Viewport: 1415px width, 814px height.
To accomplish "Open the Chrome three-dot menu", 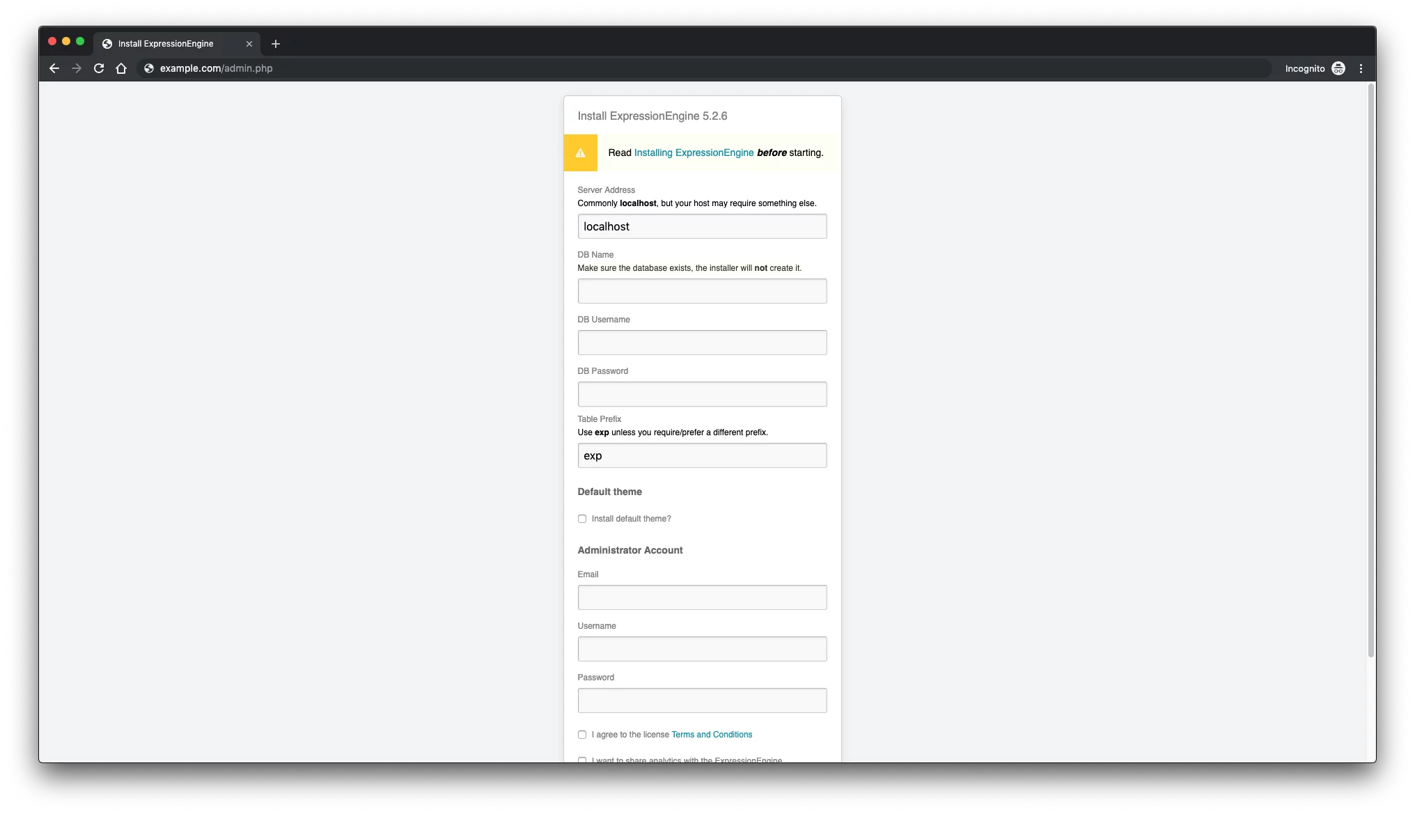I will [x=1361, y=68].
